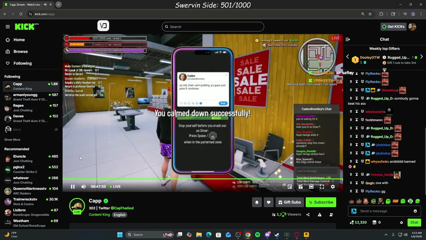Open Discord from the taskbar
426x240 pixels.
click(x=267, y=235)
